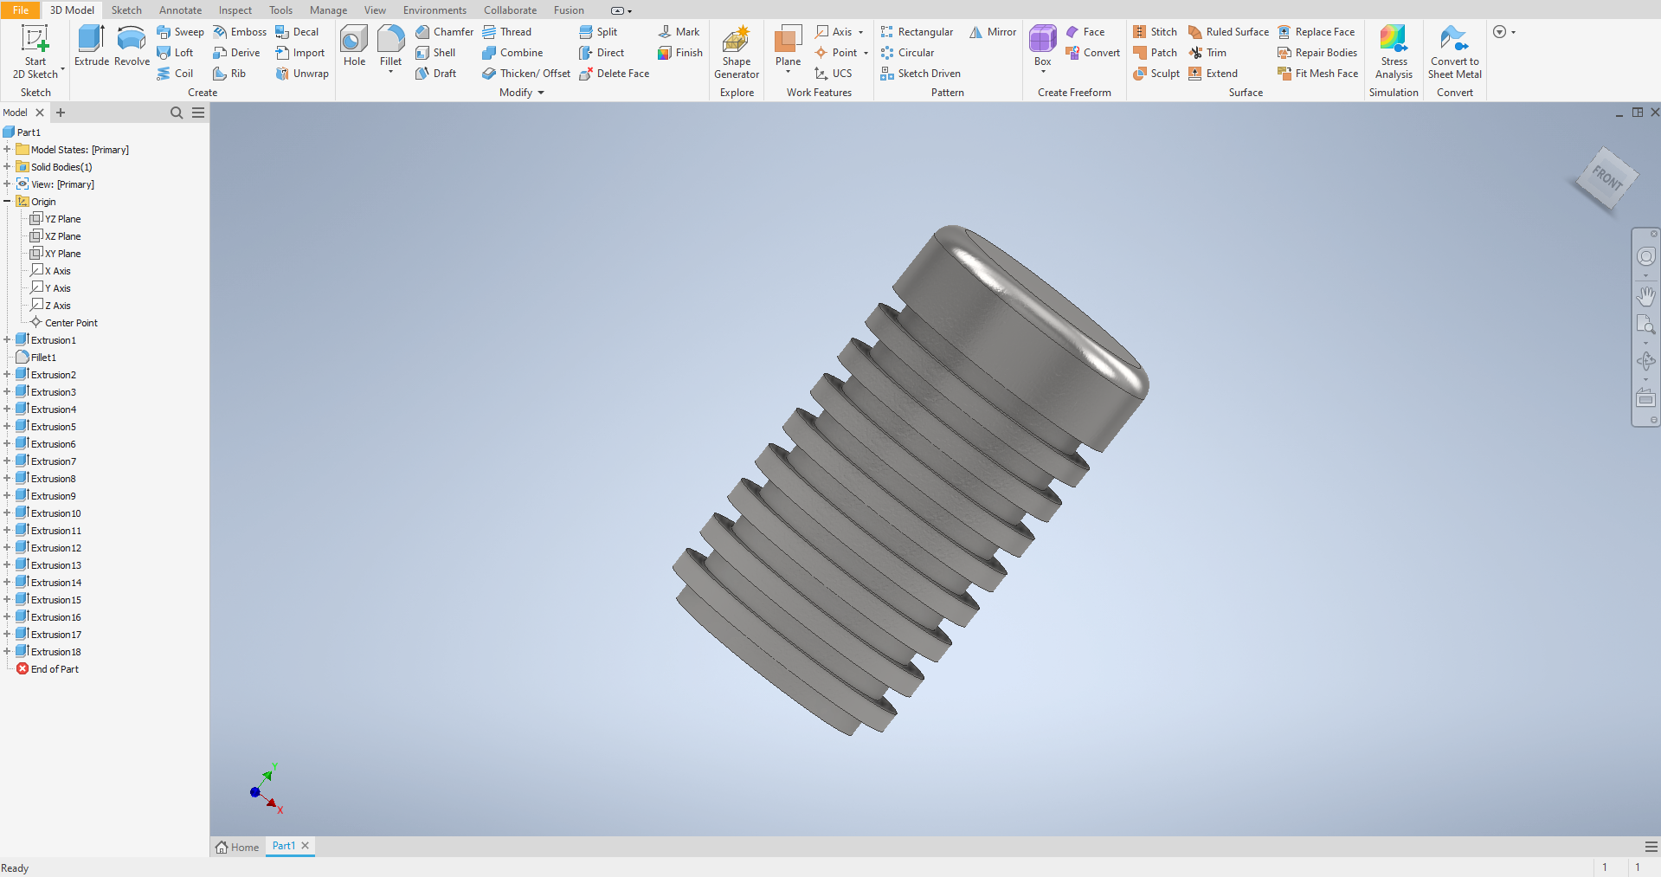Select Thicken/Offset tool
The width and height of the screenshot is (1661, 877).
click(x=526, y=74)
